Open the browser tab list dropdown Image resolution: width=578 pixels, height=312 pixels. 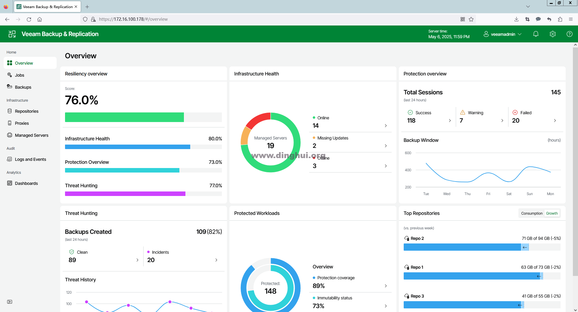point(528,7)
